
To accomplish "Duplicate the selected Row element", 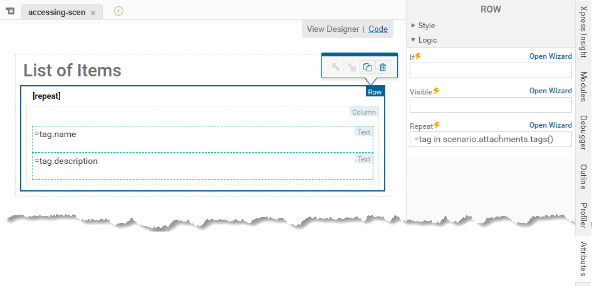I will pos(368,67).
